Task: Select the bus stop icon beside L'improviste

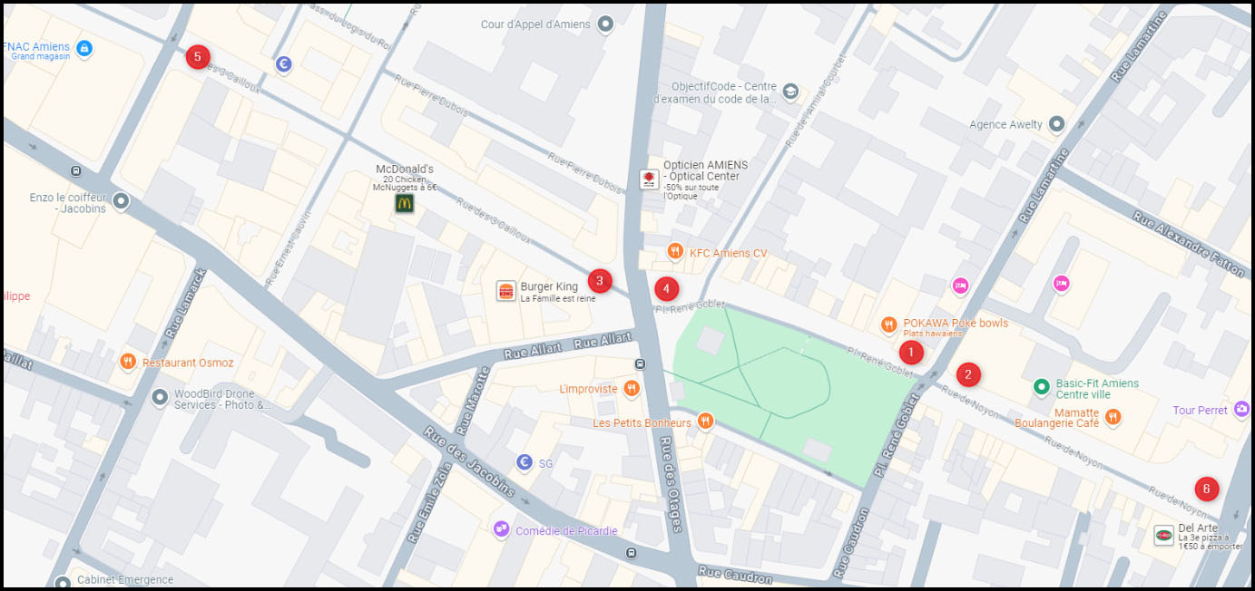Action: point(641,364)
